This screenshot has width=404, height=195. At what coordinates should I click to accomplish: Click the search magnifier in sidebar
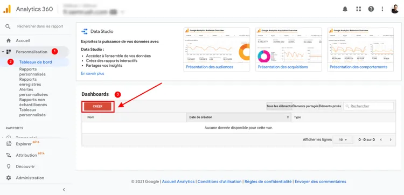8,26
